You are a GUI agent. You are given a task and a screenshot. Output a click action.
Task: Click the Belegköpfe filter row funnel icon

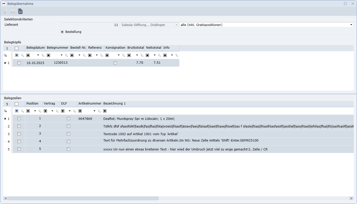pos(5,55)
